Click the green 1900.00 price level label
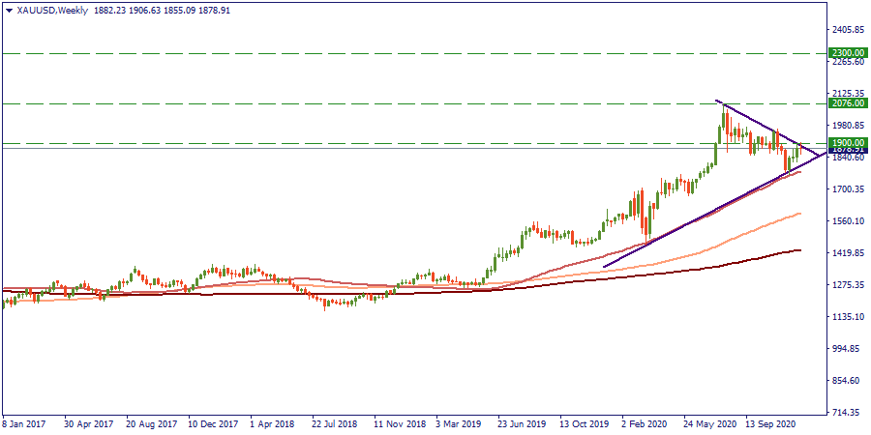Screen dimensions: 871x435 pos(844,142)
